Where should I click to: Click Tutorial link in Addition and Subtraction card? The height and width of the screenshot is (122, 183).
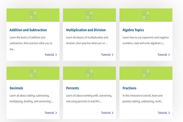click(49, 55)
